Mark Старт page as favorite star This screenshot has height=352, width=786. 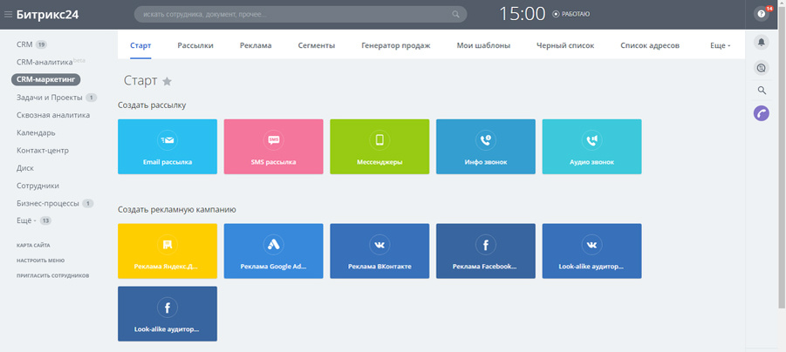pyautogui.click(x=167, y=82)
